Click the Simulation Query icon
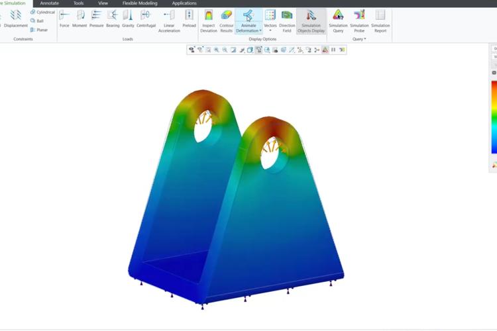The width and height of the screenshot is (497, 331). pos(338,19)
